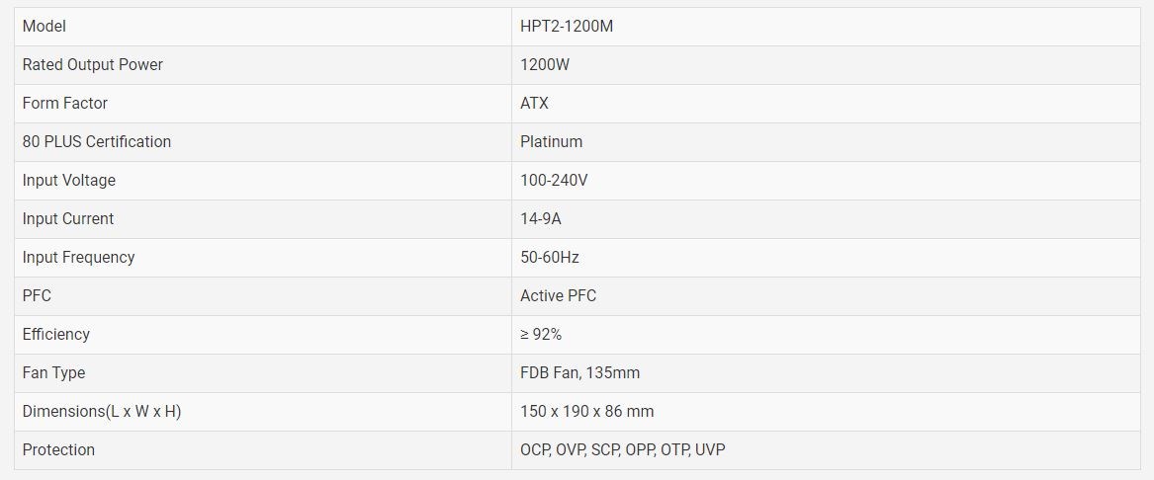Click the Model row label
Screen dimensions: 1154x480
(x=44, y=27)
